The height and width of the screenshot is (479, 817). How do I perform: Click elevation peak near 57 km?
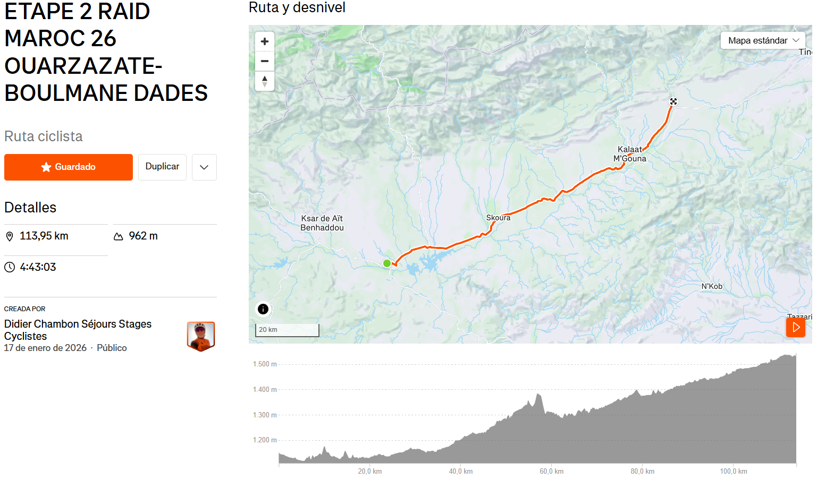coord(539,396)
